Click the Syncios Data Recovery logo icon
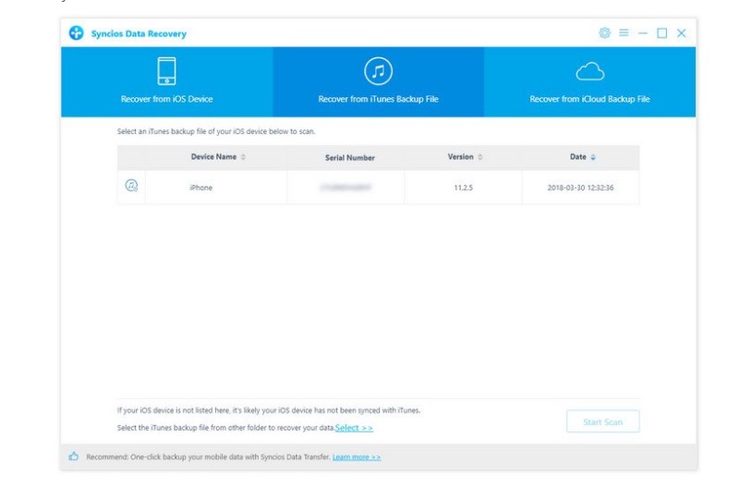 (77, 32)
